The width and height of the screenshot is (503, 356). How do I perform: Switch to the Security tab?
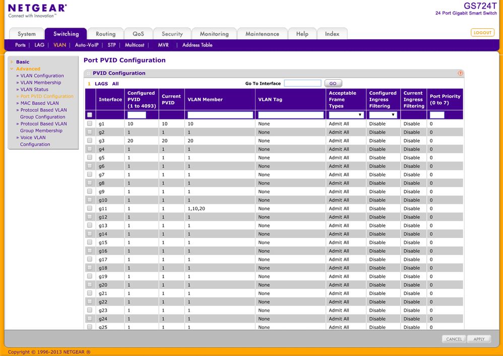click(x=172, y=34)
